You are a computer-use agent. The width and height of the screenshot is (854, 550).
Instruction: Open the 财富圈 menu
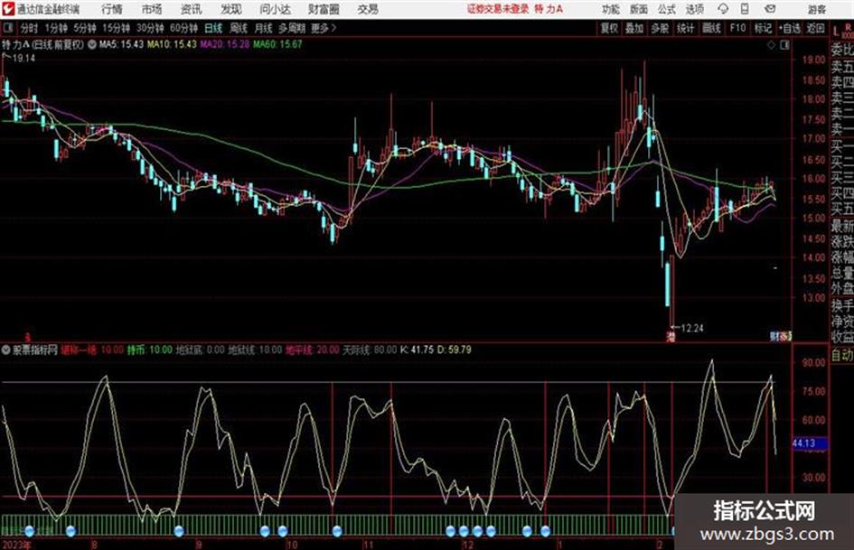(324, 9)
